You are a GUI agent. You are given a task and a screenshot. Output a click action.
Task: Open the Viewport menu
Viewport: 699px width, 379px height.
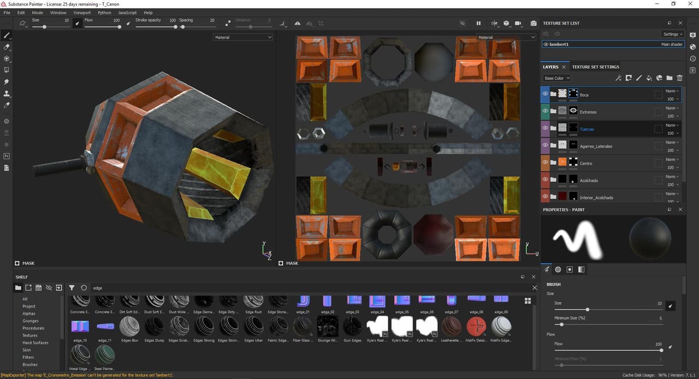point(82,13)
